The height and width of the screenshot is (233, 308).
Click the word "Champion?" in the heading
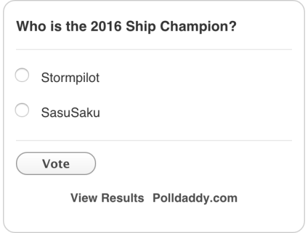click(x=198, y=27)
